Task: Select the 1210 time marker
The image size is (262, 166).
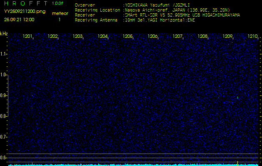Action: (x=252, y=37)
